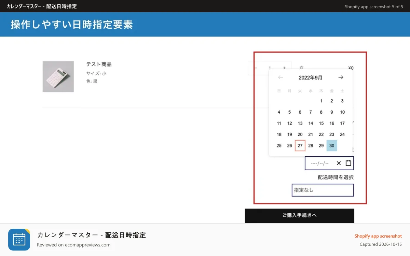The width and height of the screenshot is (410, 256).
Task: Click 'Reviewed on ecomappreviews.com' text
Action: [73, 245]
